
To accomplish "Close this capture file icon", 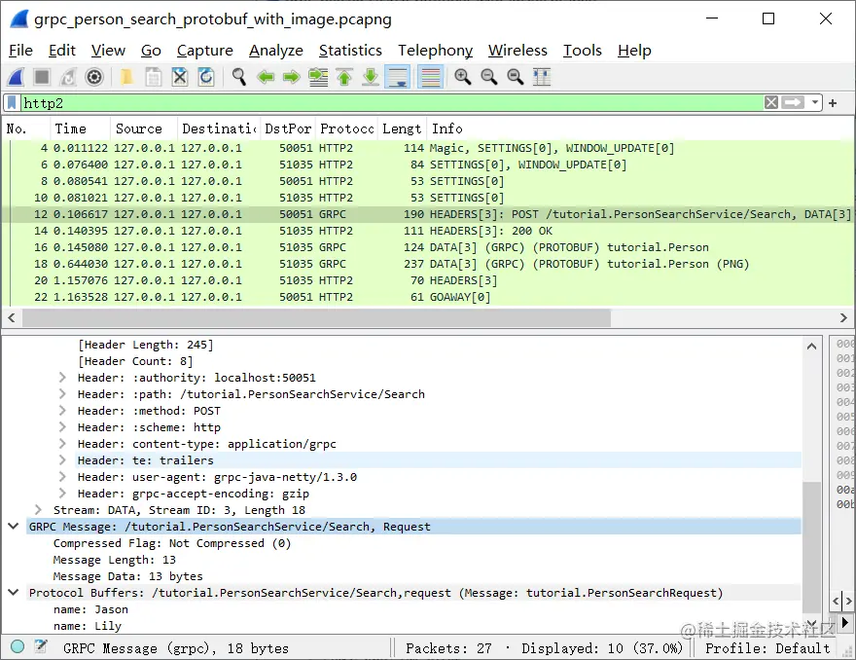I will click(x=180, y=77).
